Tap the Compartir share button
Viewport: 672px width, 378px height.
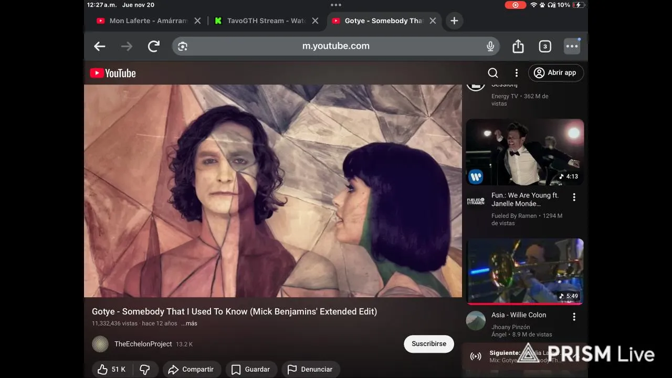point(192,370)
